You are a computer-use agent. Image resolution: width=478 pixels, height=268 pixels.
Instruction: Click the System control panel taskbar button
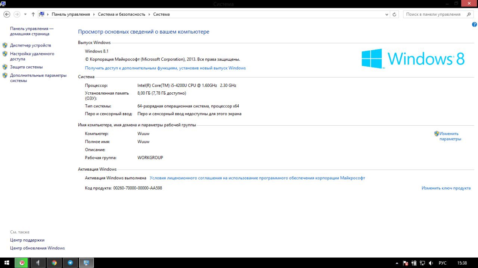[87, 263]
